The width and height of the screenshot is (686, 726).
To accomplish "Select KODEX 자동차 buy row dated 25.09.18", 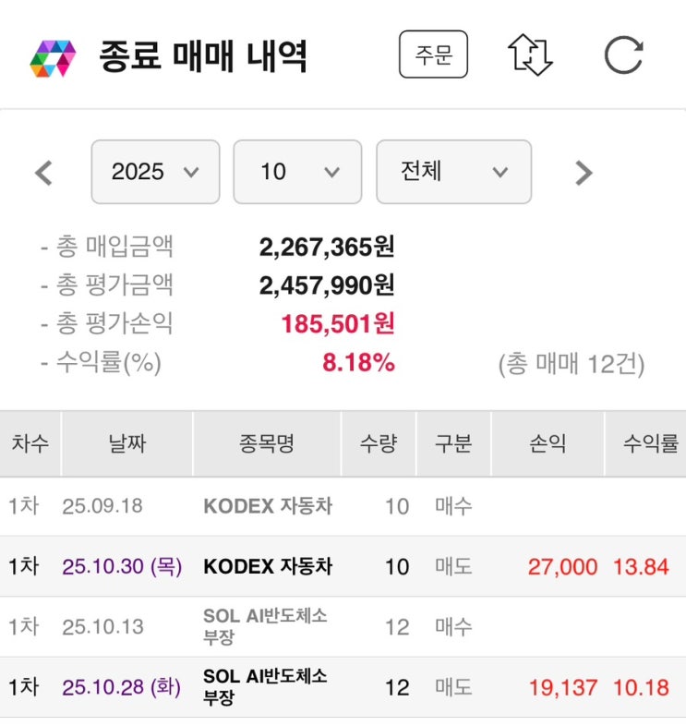I will pyautogui.click(x=268, y=506).
